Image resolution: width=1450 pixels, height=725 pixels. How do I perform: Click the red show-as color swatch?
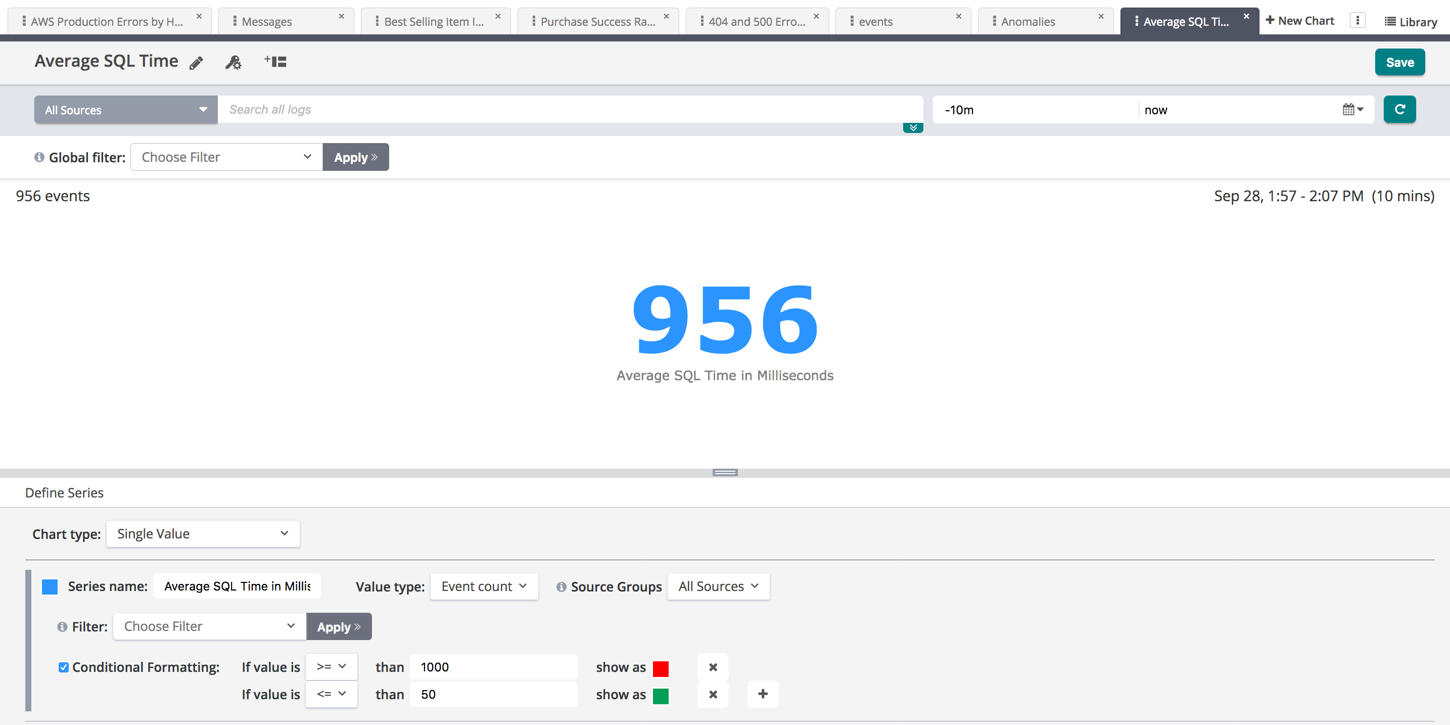pyautogui.click(x=660, y=668)
